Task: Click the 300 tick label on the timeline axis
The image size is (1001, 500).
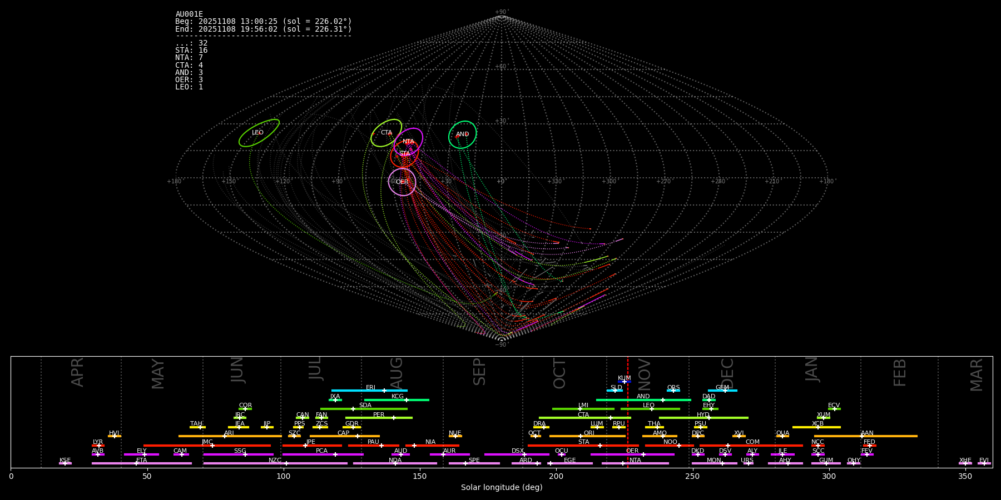Action: 829,476
